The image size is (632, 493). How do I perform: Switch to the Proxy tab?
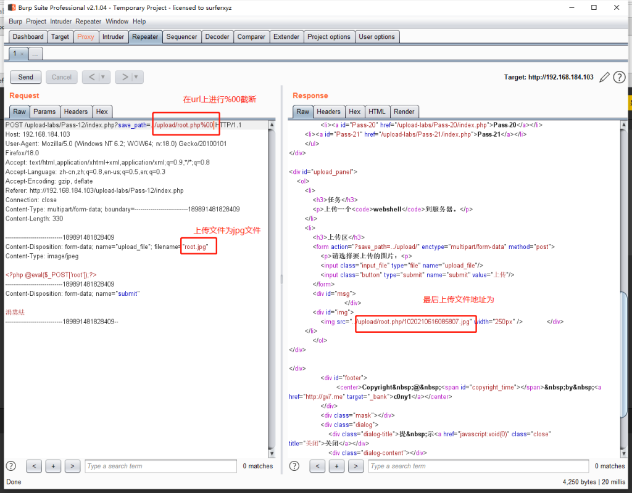pyautogui.click(x=85, y=36)
